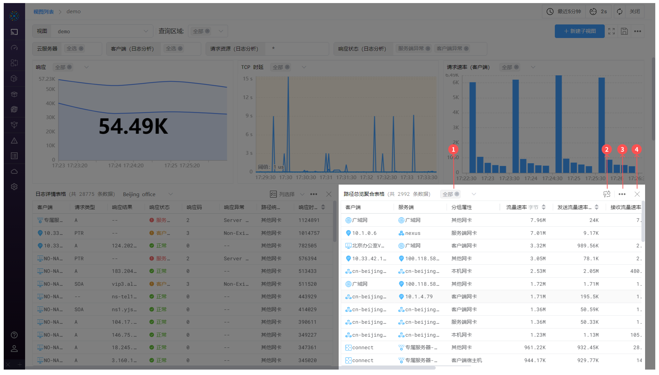
Task: Expand the 查询区域 dropdown arrow
Action: (221, 31)
